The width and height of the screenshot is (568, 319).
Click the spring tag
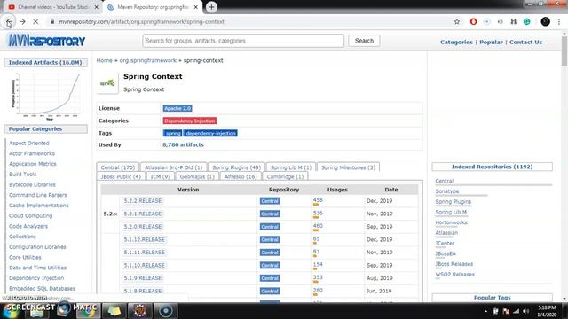tap(172, 133)
